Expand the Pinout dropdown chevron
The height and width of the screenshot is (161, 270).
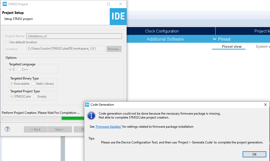tap(214, 39)
